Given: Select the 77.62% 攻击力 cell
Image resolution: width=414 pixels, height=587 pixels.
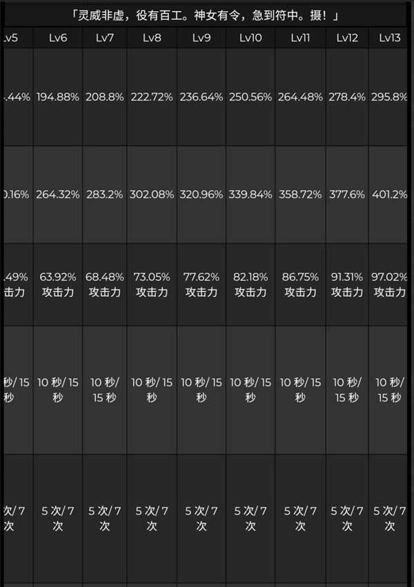Looking at the screenshot, I should (x=201, y=285).
